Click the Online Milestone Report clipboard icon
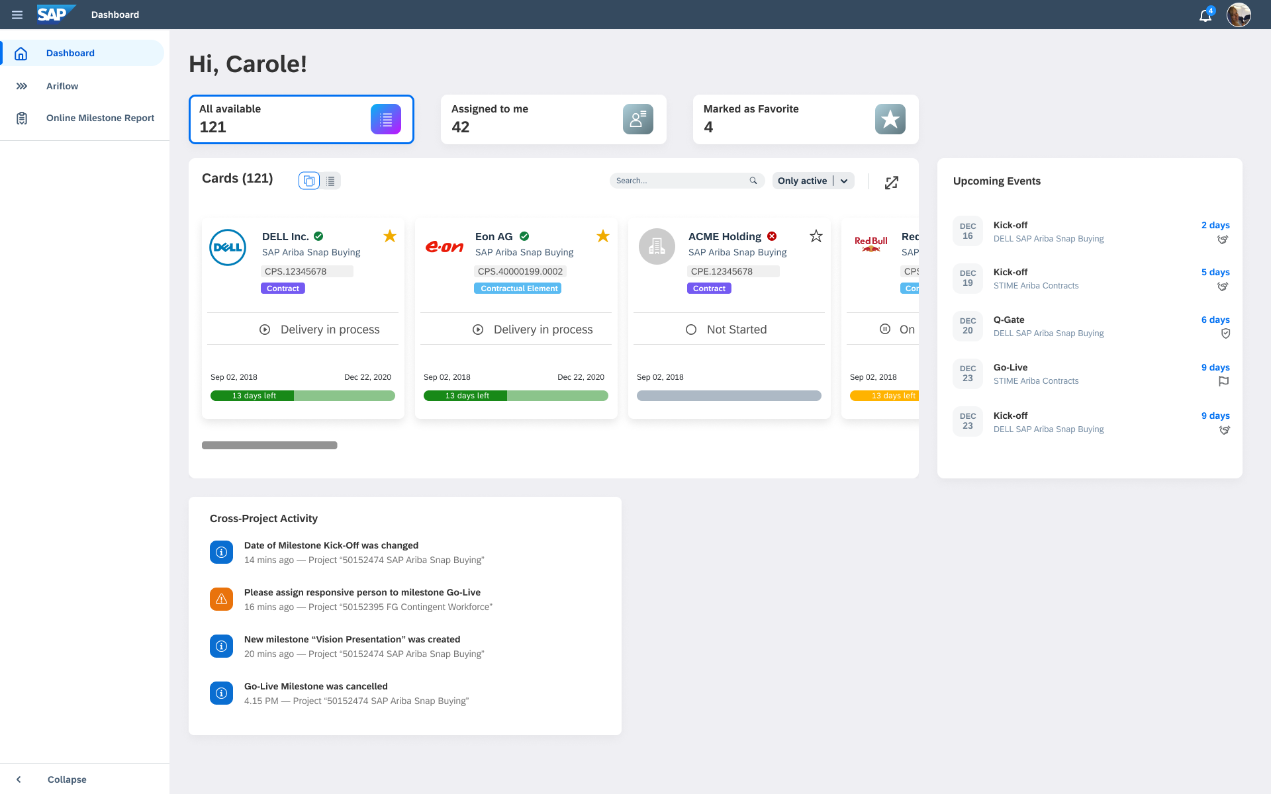This screenshot has height=794, width=1271. tap(22, 118)
